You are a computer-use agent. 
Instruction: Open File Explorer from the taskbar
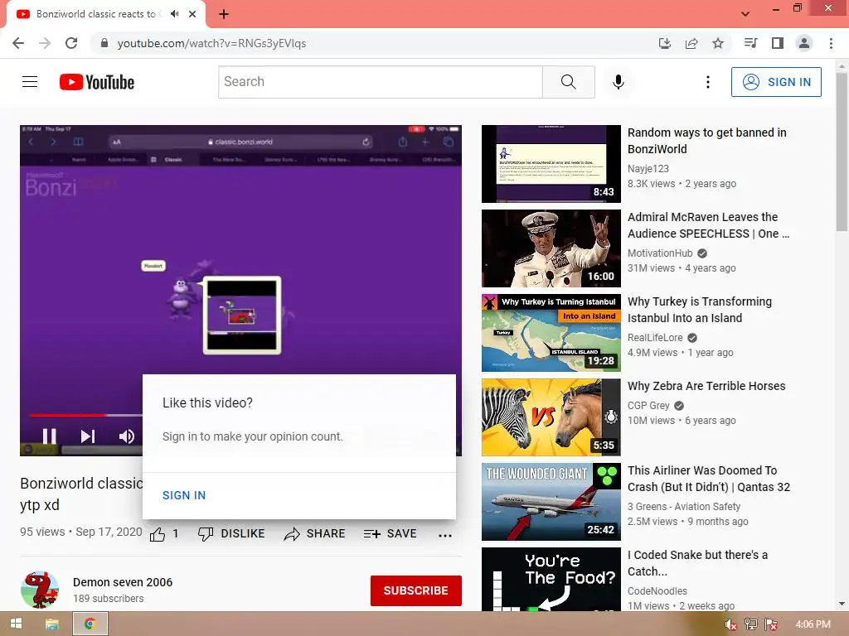click(x=52, y=624)
